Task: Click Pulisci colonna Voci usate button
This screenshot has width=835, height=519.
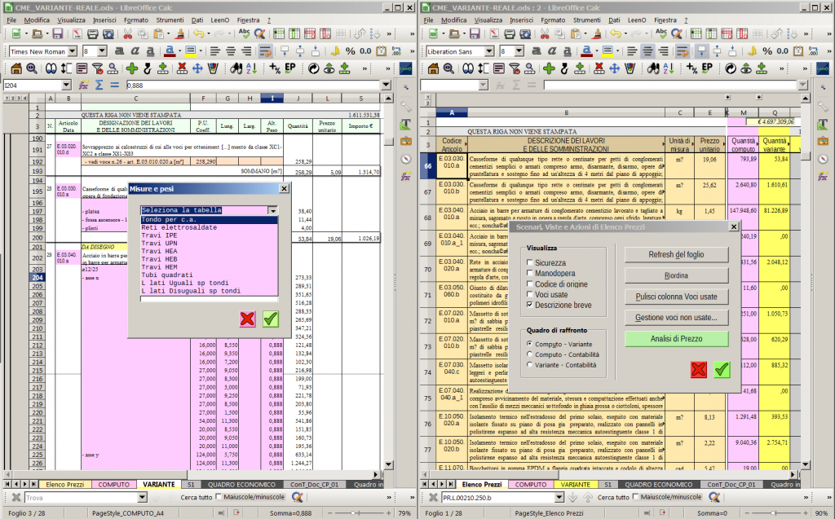Action: (x=676, y=297)
